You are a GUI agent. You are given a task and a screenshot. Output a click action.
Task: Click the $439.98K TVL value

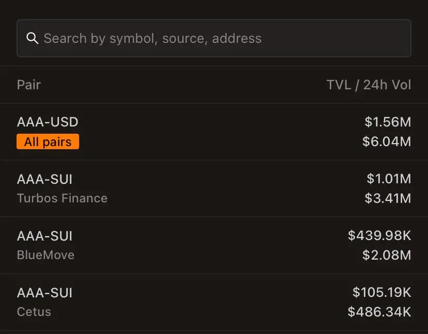tap(380, 235)
